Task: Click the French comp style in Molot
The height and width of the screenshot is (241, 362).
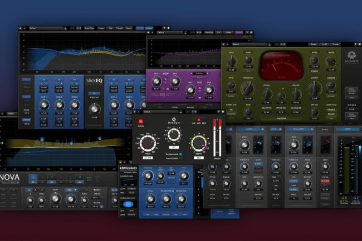Action: pos(331,109)
